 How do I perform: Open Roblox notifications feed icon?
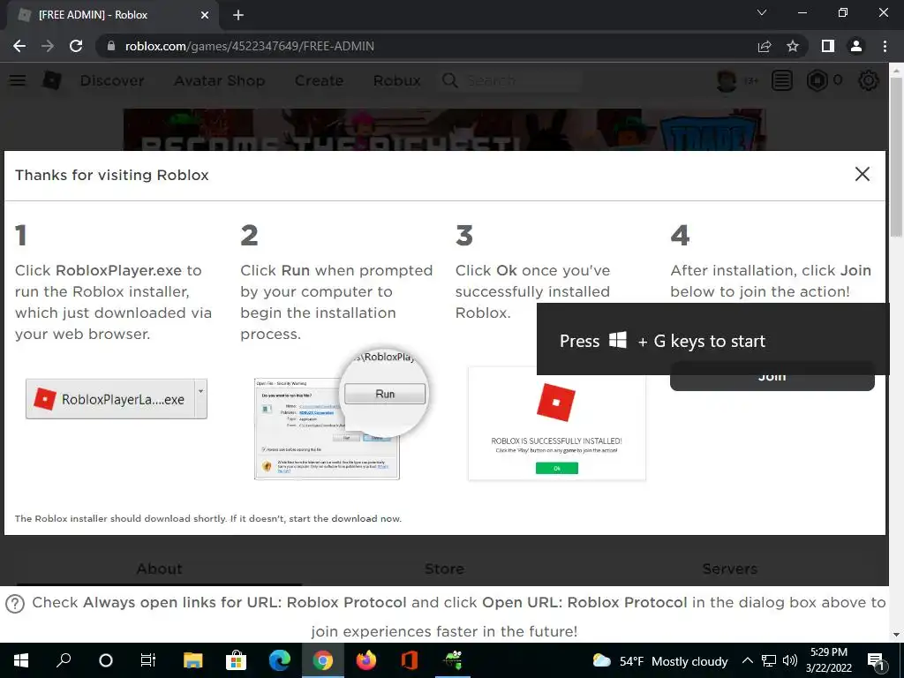(x=782, y=80)
